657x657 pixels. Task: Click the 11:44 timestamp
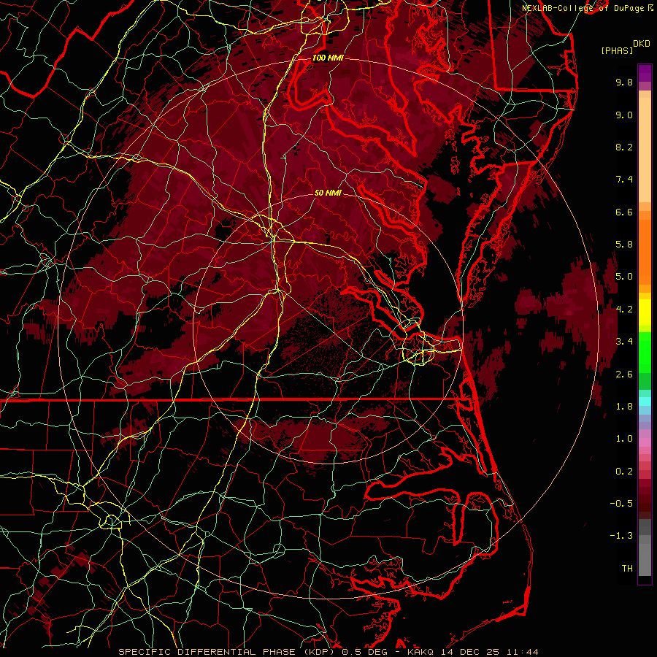(521, 652)
